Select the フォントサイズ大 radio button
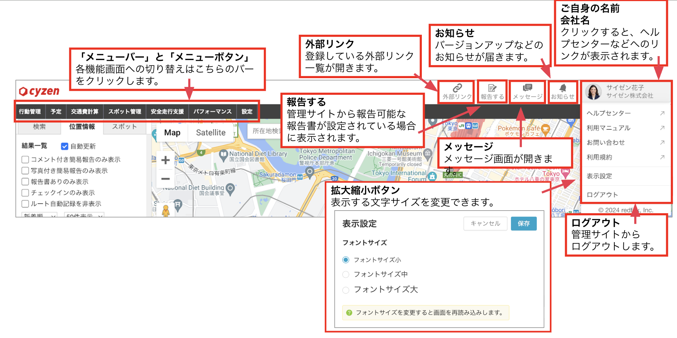 pyautogui.click(x=346, y=290)
